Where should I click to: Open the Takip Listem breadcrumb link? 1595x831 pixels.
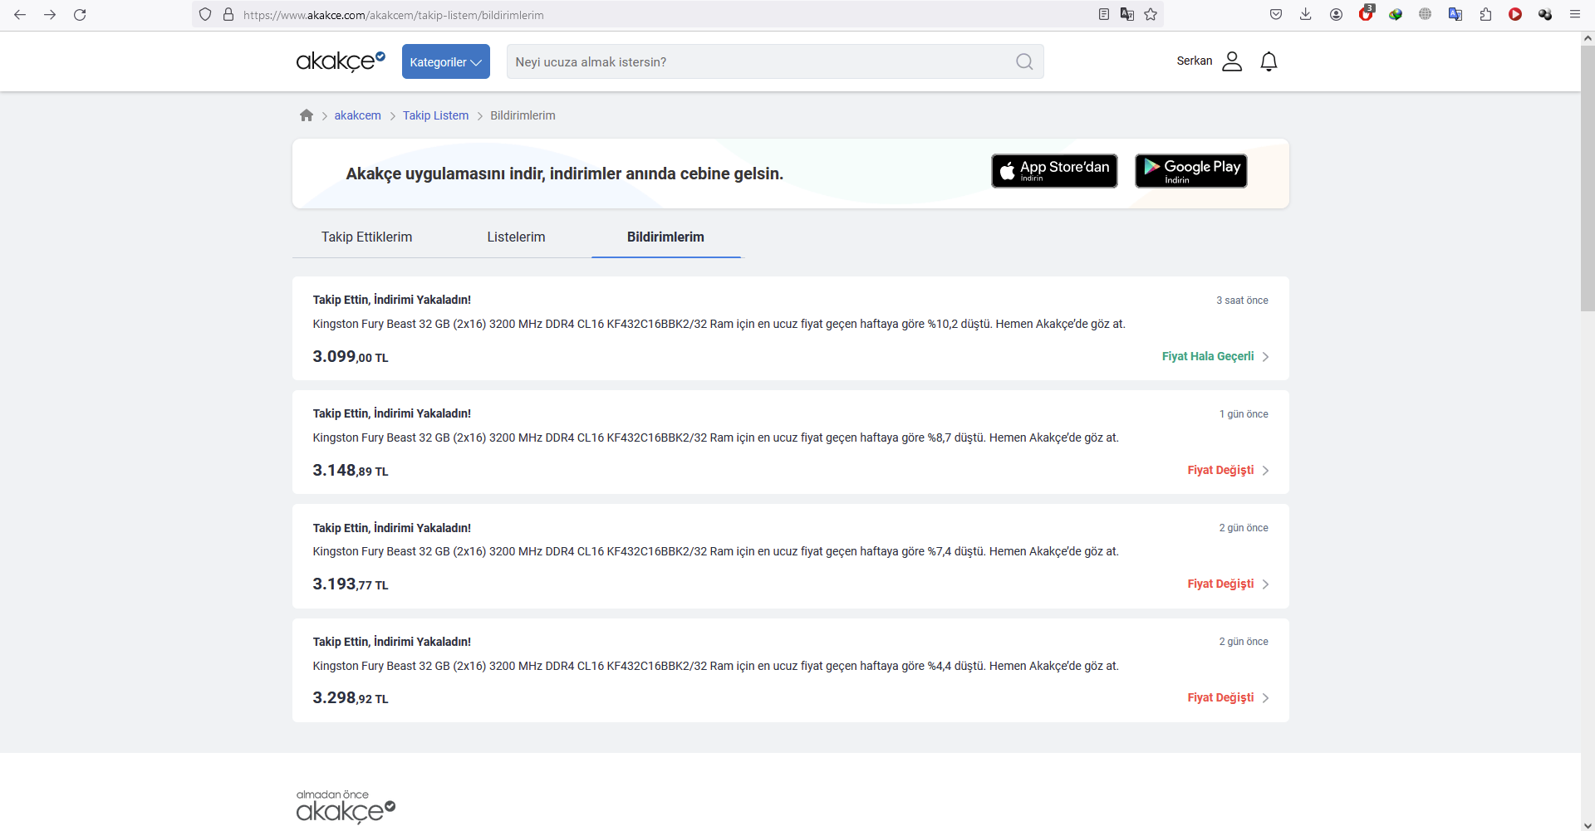tap(435, 115)
